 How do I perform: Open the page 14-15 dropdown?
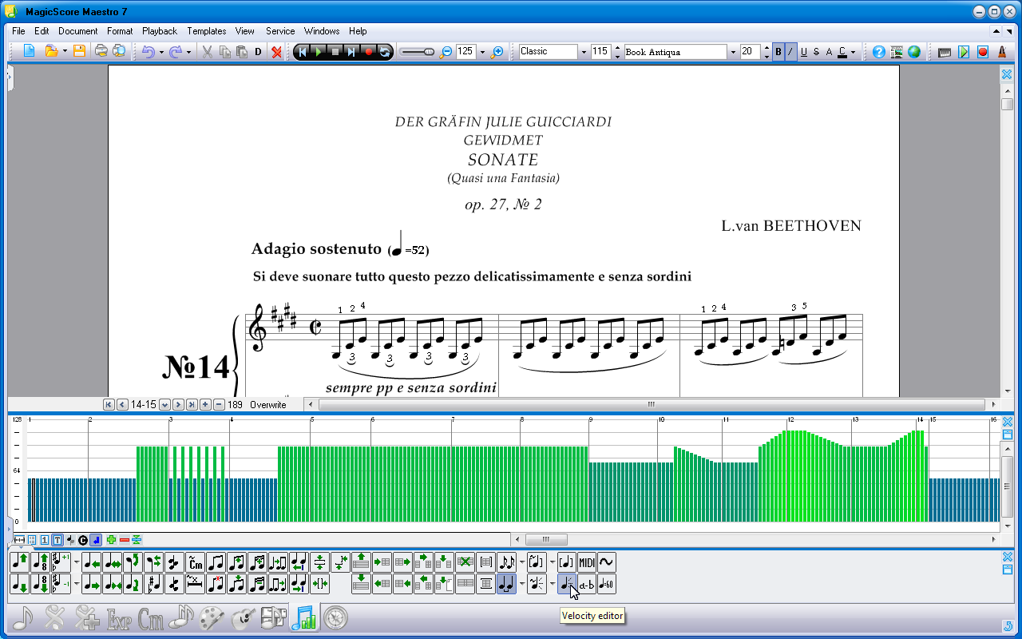[164, 405]
